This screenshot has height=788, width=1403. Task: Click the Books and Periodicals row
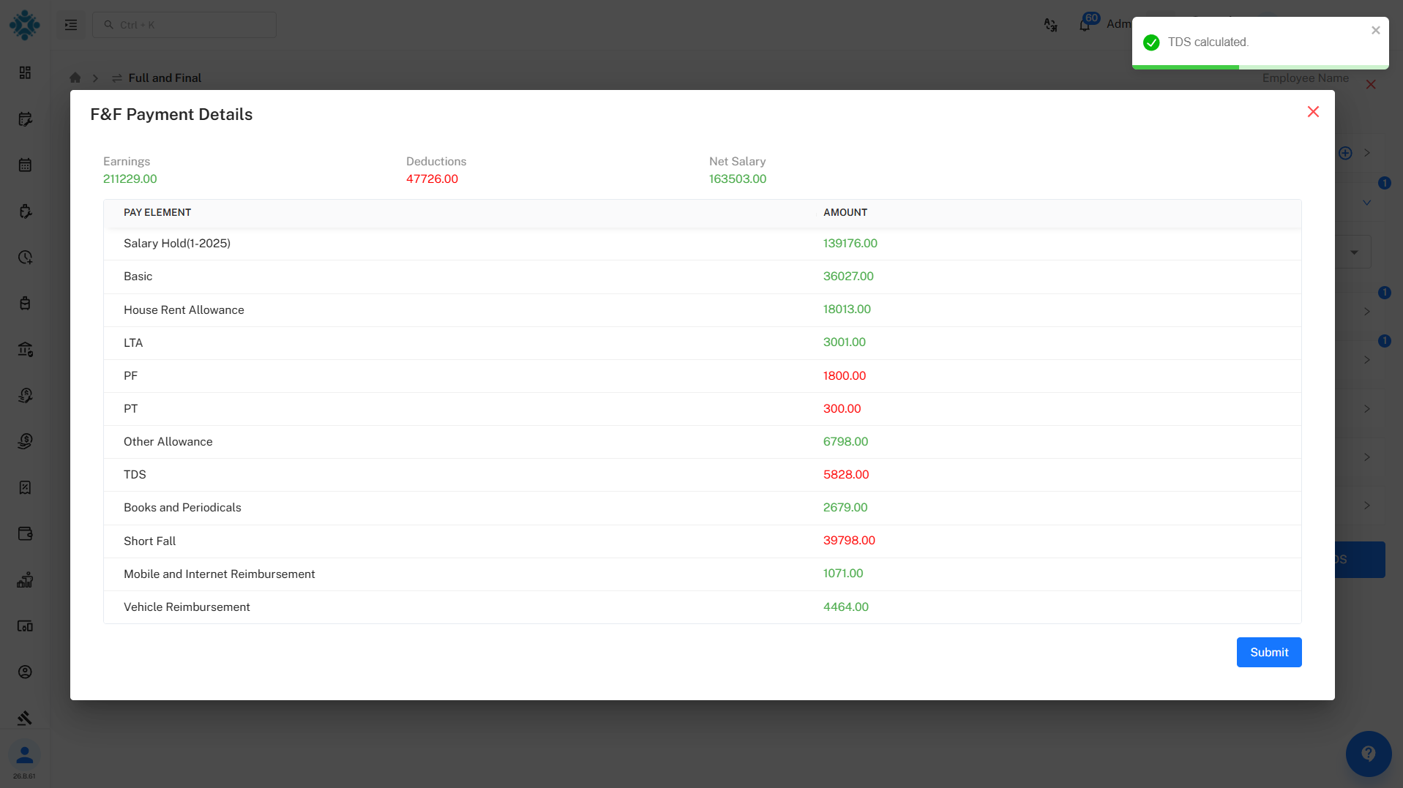(x=702, y=508)
